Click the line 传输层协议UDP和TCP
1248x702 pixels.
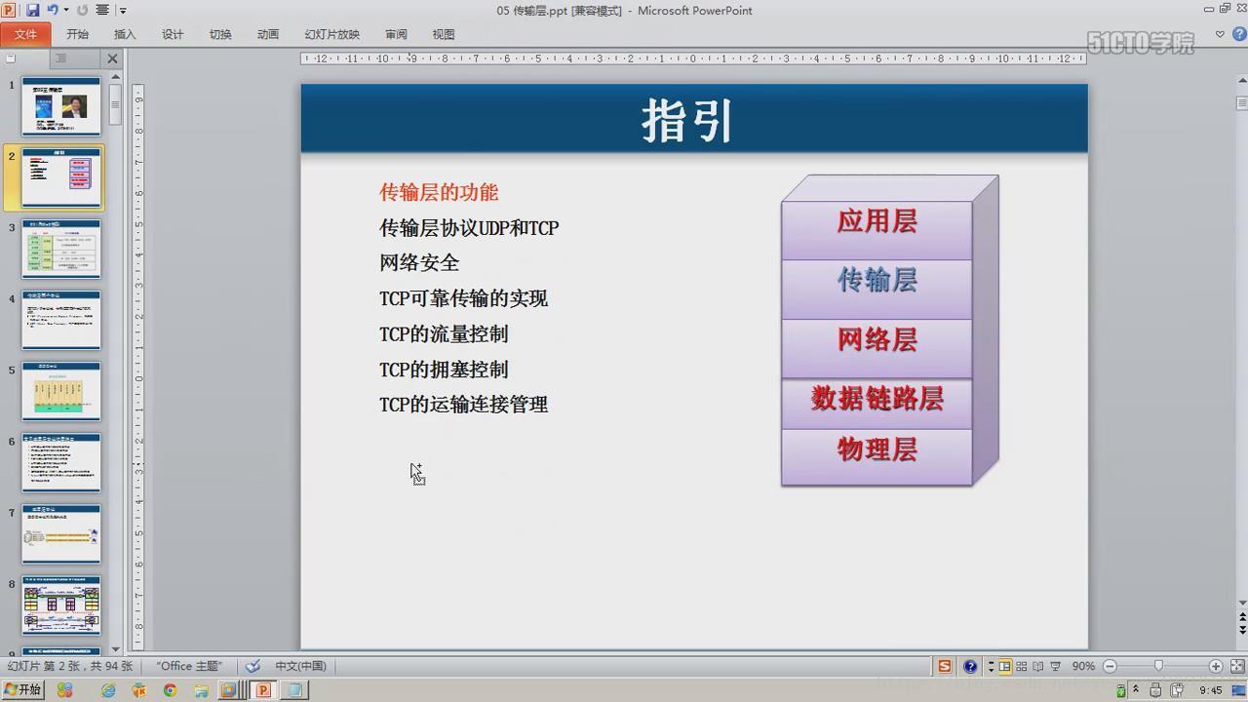pos(469,228)
